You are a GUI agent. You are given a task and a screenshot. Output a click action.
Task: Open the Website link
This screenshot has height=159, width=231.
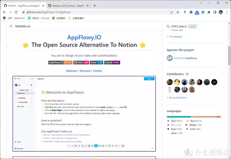click(72, 71)
